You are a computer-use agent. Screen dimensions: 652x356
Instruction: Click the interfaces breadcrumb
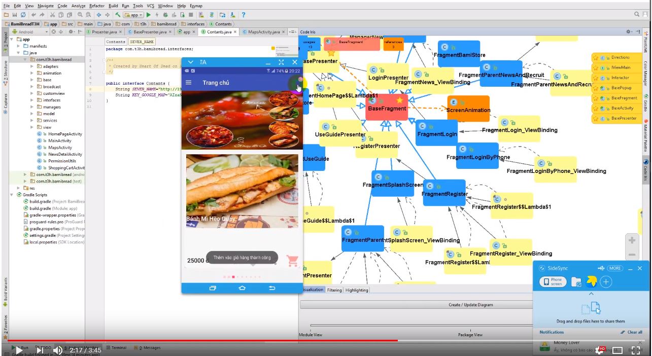tap(193, 24)
